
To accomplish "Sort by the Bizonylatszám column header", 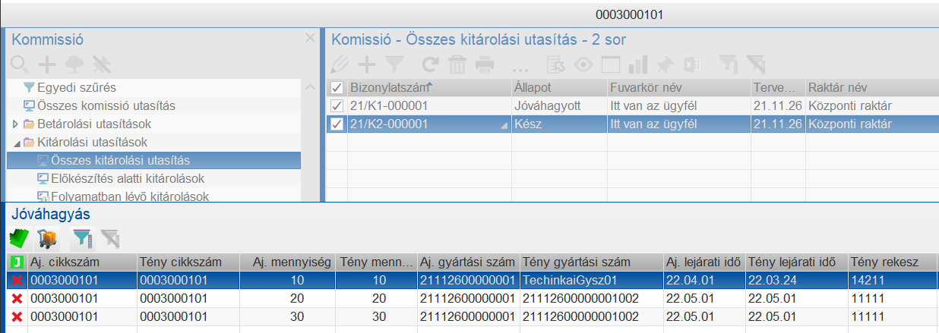I will (x=428, y=86).
